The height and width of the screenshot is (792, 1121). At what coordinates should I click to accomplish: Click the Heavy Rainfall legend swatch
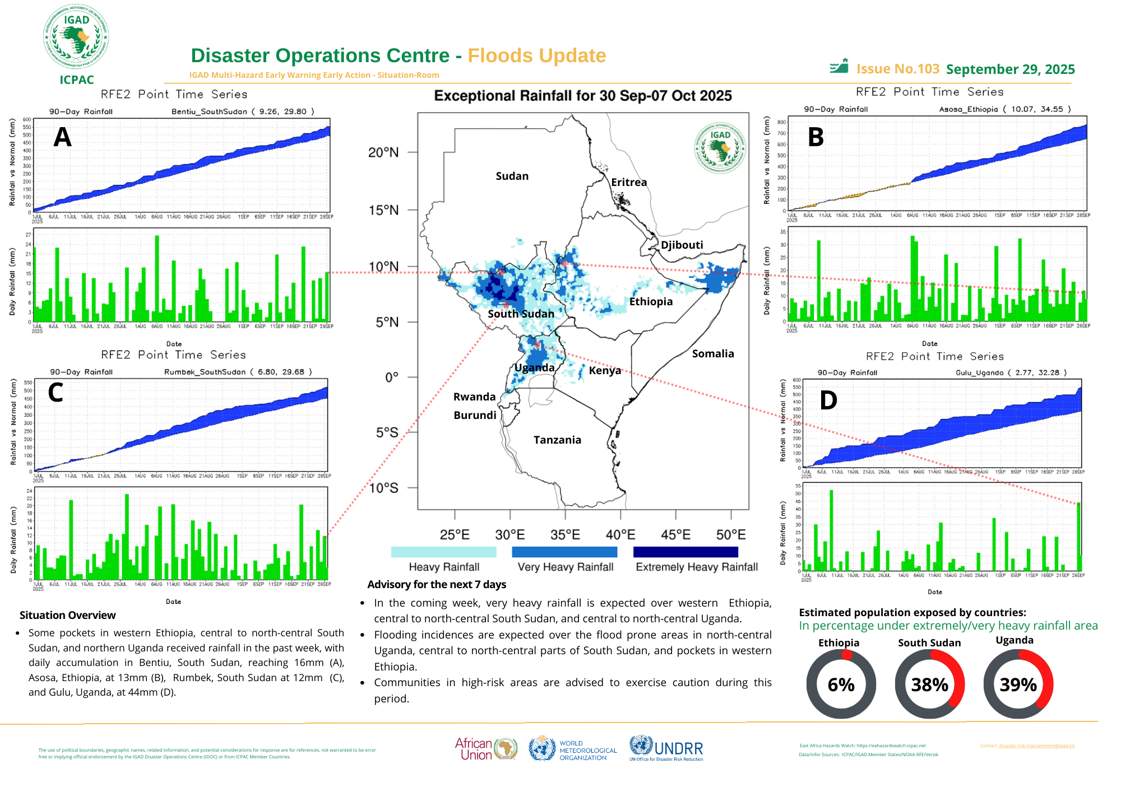click(x=443, y=552)
